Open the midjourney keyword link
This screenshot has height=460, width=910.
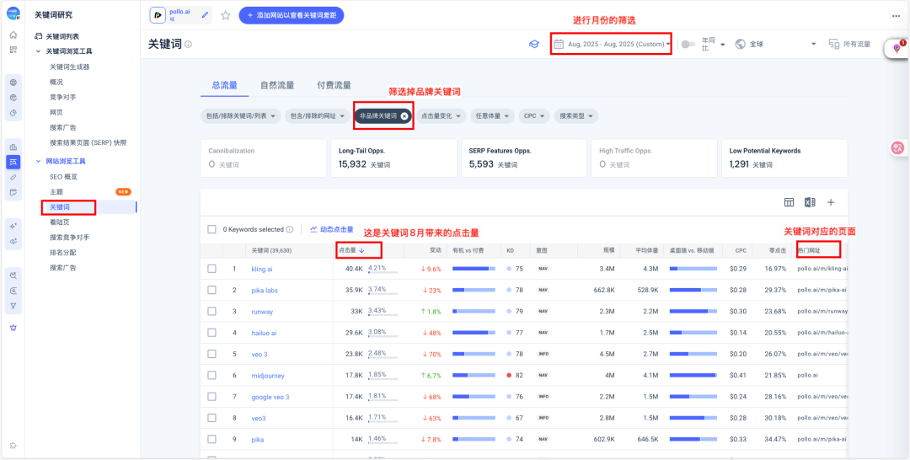click(x=268, y=375)
